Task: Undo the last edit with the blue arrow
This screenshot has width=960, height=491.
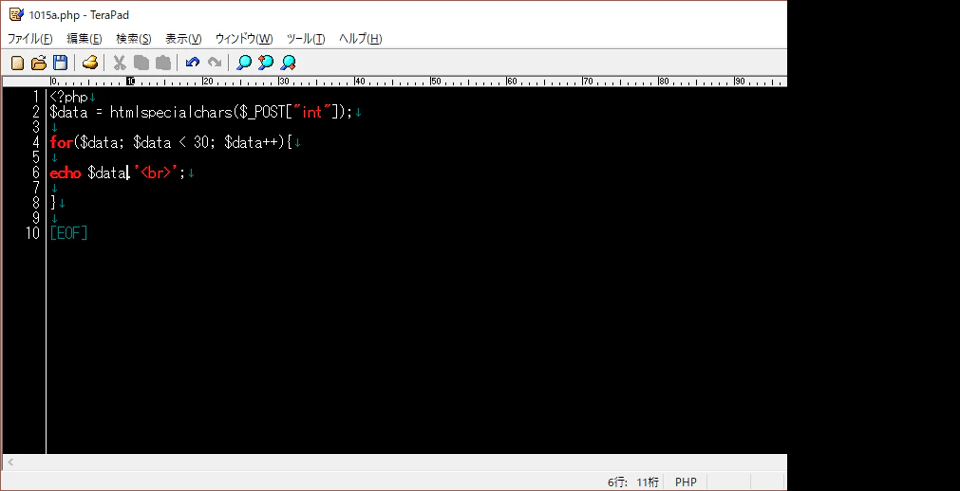Action: (193, 63)
